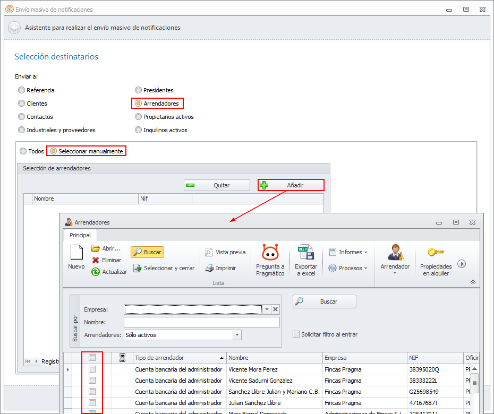Check the row for Vicente Mora Perez
Viewport: 494px width, 414px height.
tap(92, 369)
